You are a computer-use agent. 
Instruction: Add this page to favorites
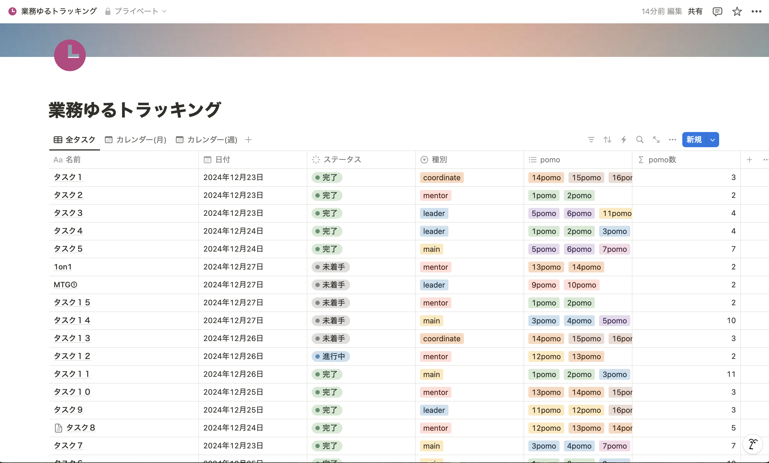736,12
